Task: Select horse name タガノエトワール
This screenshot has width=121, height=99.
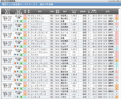Action: pyautogui.click(x=38, y=44)
